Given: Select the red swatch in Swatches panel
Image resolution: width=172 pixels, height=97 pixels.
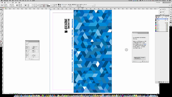Looking at the screenshot, I should (162, 28).
